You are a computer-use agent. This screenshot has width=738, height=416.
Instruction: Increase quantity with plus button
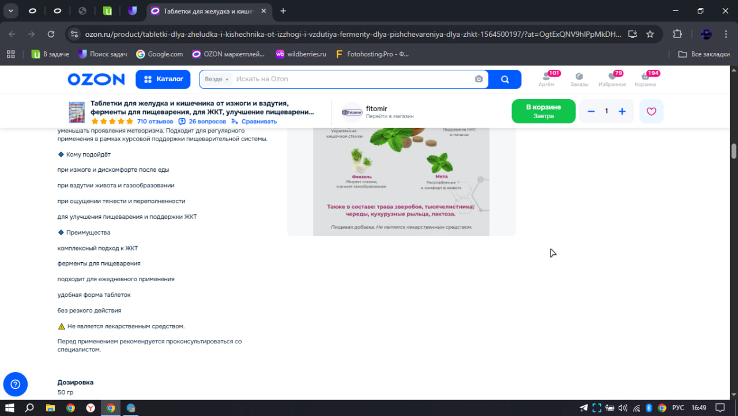coord(622,111)
